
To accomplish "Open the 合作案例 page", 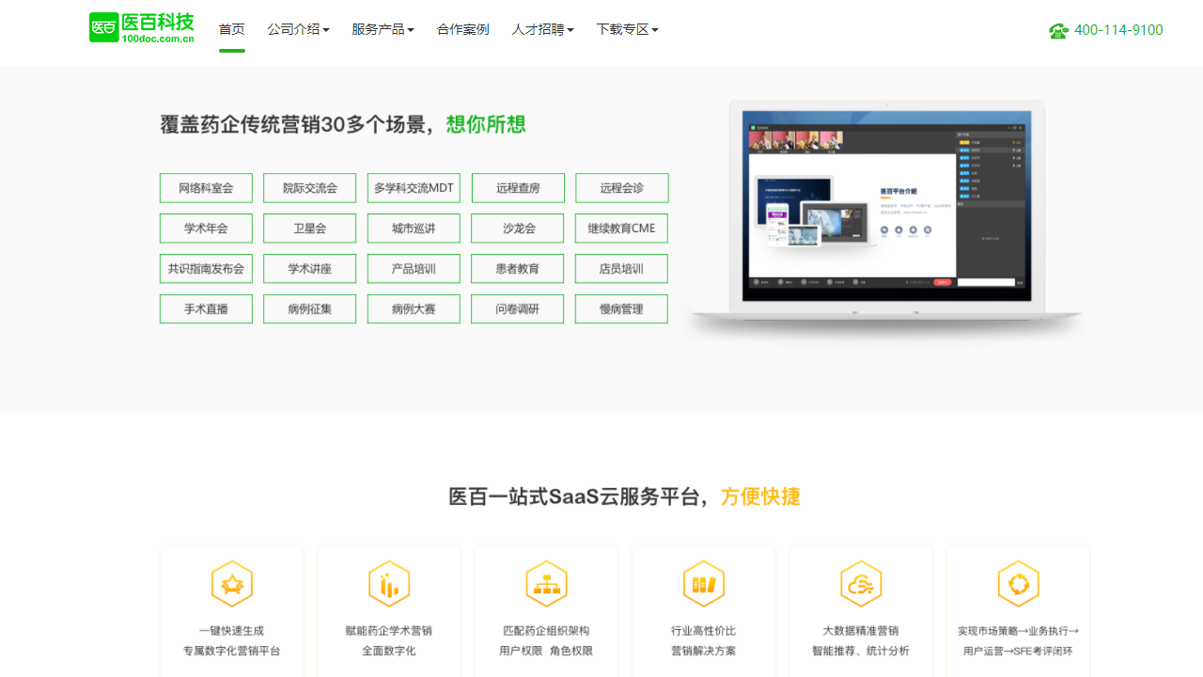I will coord(462,29).
